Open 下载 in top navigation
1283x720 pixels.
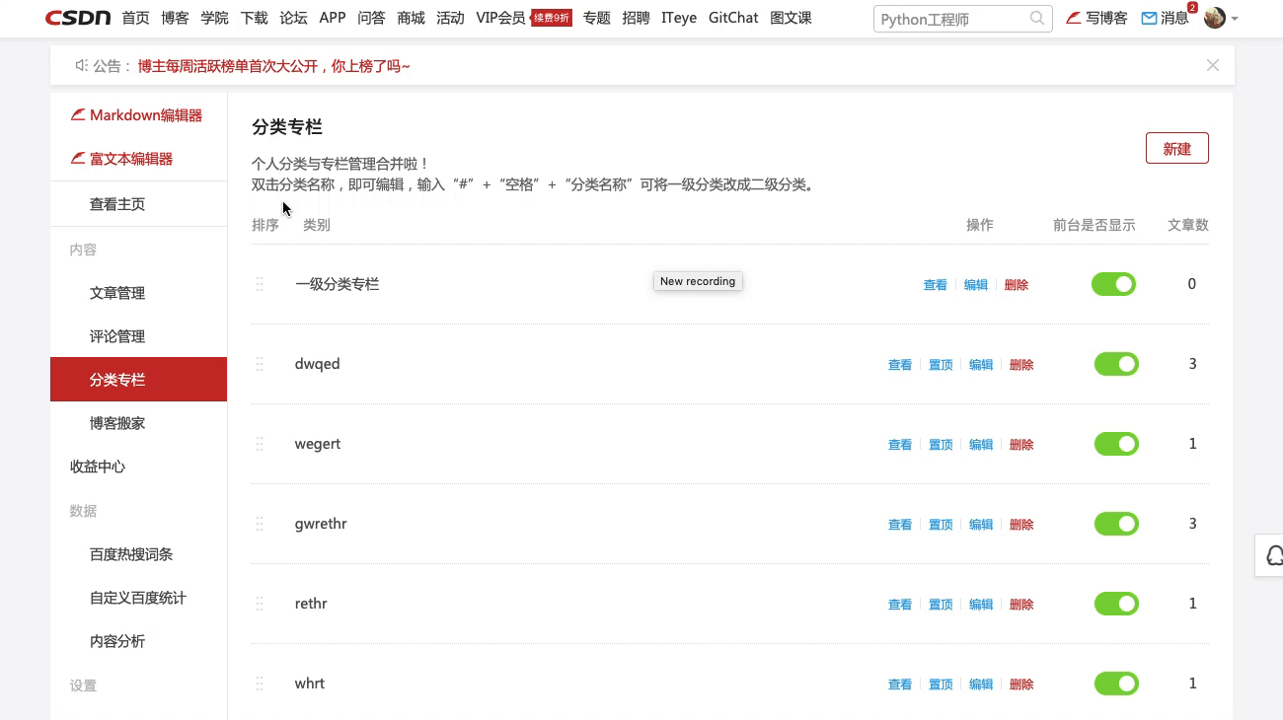(x=254, y=18)
